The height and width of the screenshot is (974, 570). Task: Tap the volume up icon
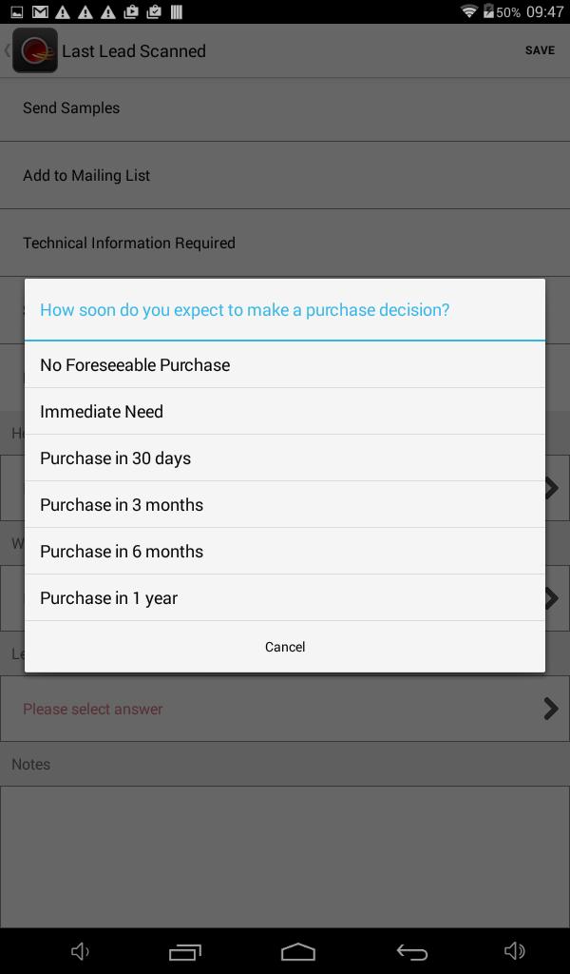(x=514, y=951)
